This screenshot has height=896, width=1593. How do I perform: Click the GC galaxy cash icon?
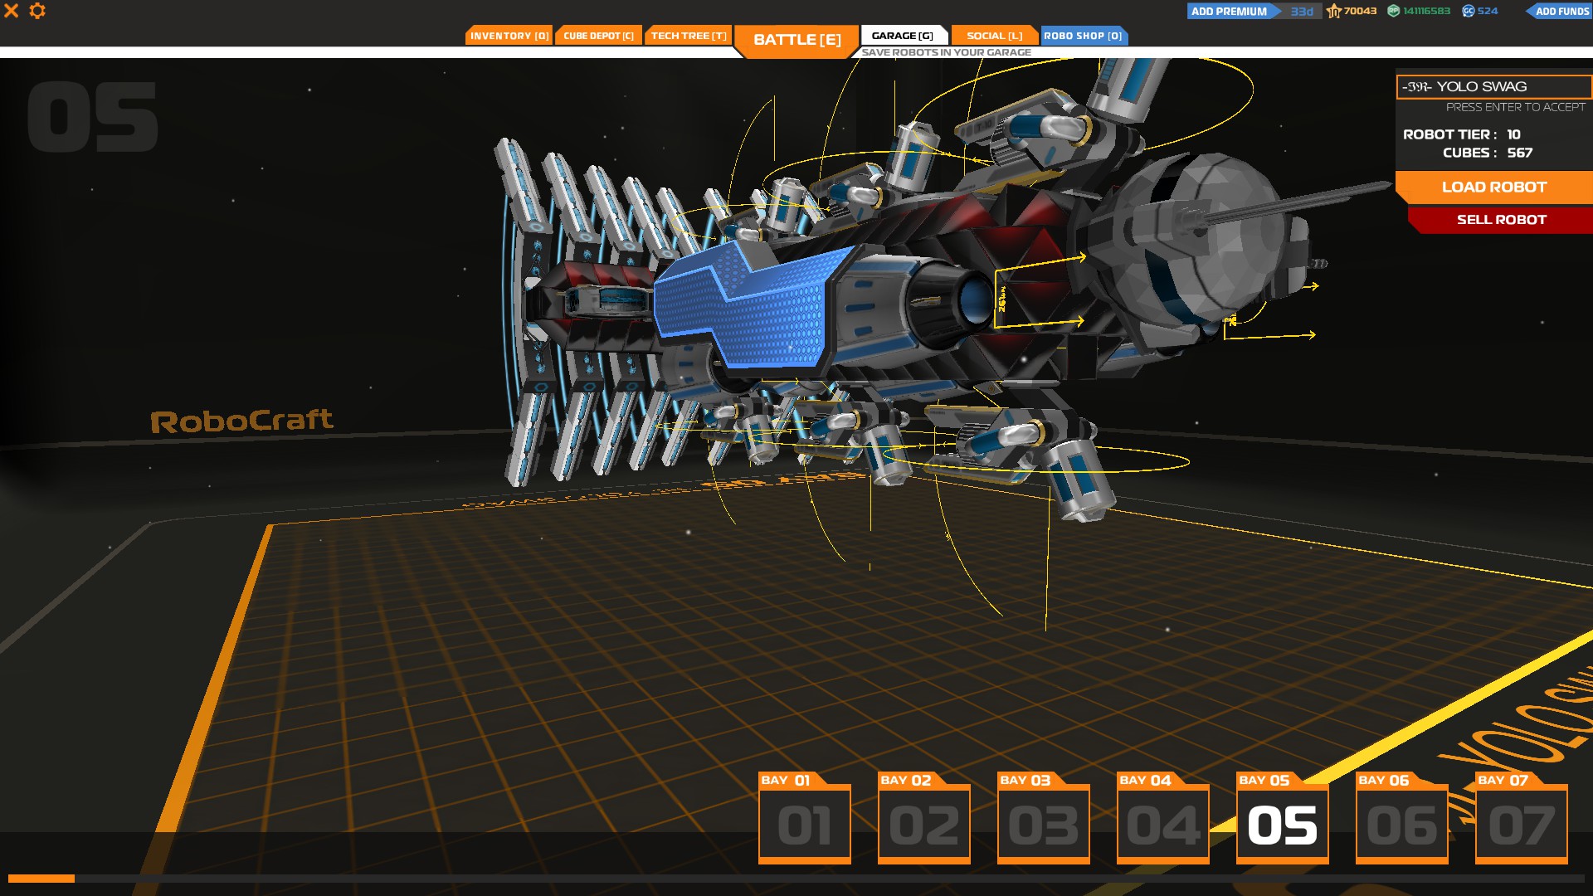click(x=1468, y=11)
